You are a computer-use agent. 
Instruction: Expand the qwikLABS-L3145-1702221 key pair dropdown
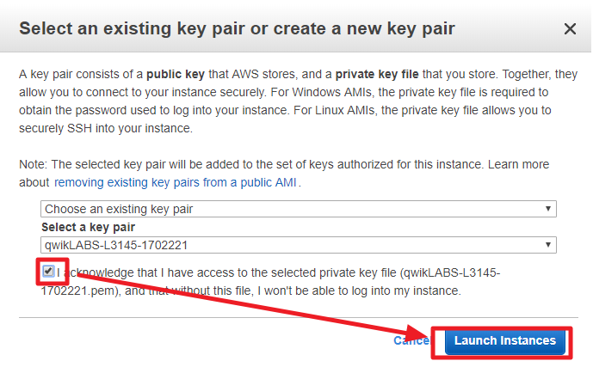[x=299, y=245]
